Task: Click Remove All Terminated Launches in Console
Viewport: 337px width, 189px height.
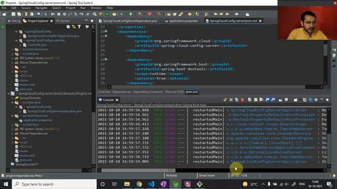Action: [x=236, y=100]
